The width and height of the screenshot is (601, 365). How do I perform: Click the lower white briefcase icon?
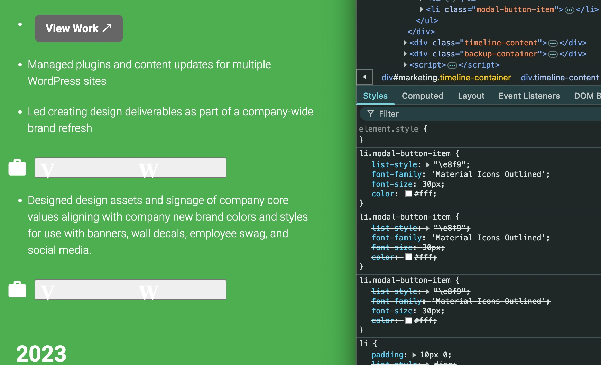coord(17,289)
